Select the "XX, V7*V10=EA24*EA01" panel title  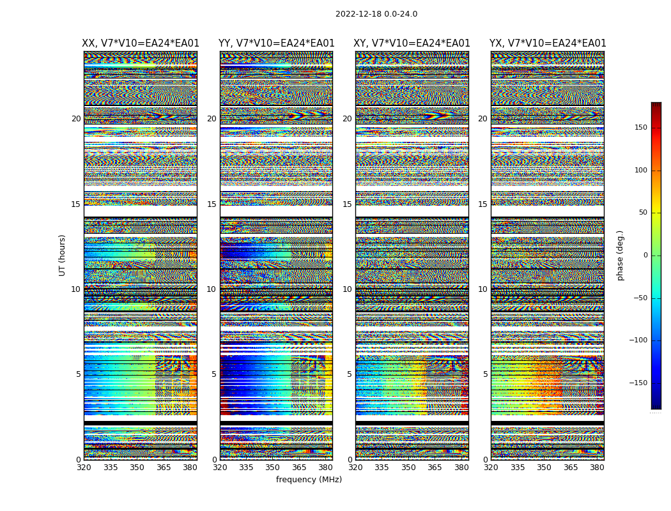tap(141, 43)
